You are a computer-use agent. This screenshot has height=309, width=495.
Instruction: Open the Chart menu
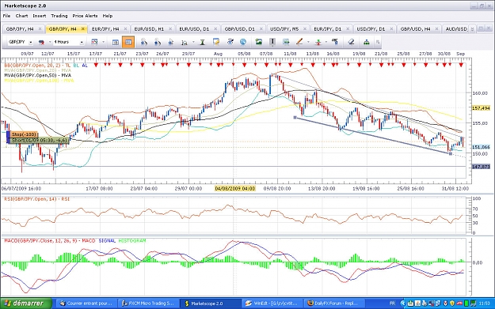(22, 16)
